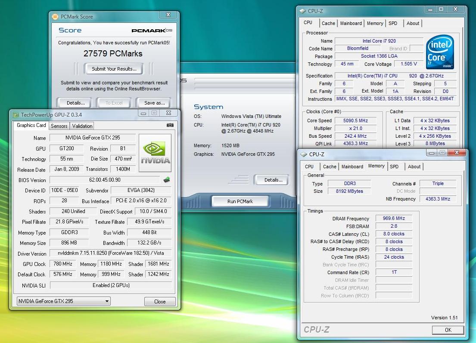
Task: Click the Command Rate 1T value
Action: 394,272
